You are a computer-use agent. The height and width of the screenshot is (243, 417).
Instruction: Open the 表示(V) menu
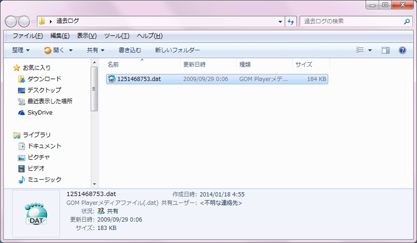coord(87,36)
